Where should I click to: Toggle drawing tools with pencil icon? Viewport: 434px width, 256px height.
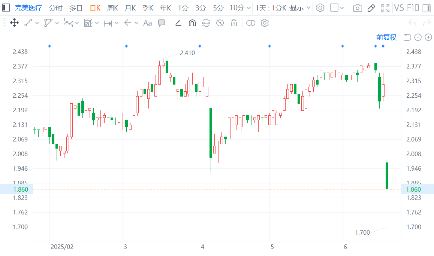tap(371, 8)
